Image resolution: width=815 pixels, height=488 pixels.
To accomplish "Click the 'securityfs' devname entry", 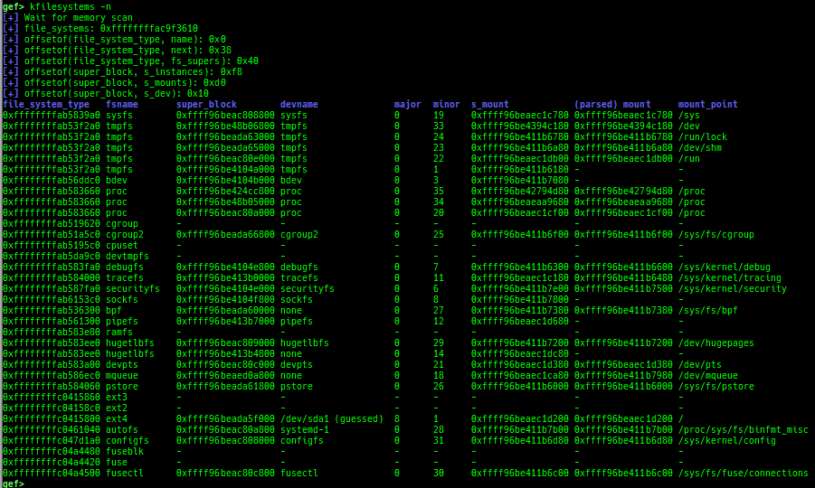I will (308, 288).
